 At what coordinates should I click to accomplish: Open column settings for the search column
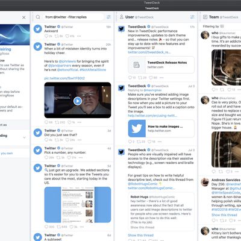point(108,17)
